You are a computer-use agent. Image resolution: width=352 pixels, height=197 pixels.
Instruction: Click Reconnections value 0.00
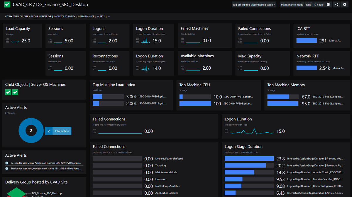(113, 68)
